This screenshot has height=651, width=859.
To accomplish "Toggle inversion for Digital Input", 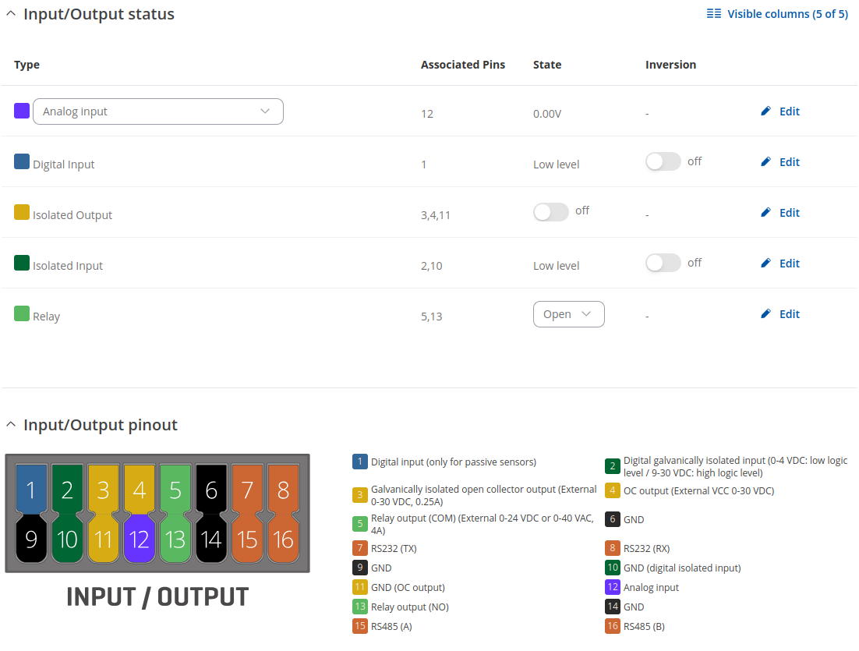I will (x=663, y=161).
